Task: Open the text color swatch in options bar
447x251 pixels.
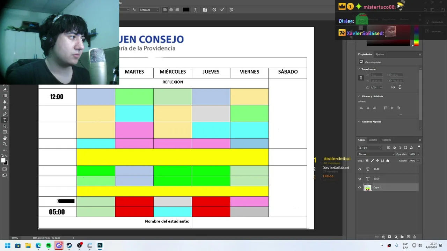Action: point(186,10)
